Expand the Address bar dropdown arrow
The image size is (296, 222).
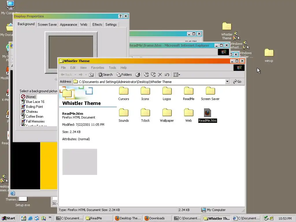pyautogui.click(x=227, y=82)
